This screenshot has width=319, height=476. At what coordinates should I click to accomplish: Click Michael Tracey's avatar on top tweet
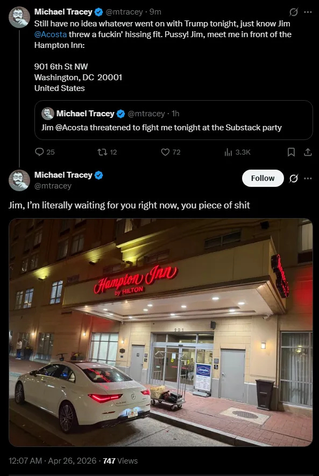[19, 17]
